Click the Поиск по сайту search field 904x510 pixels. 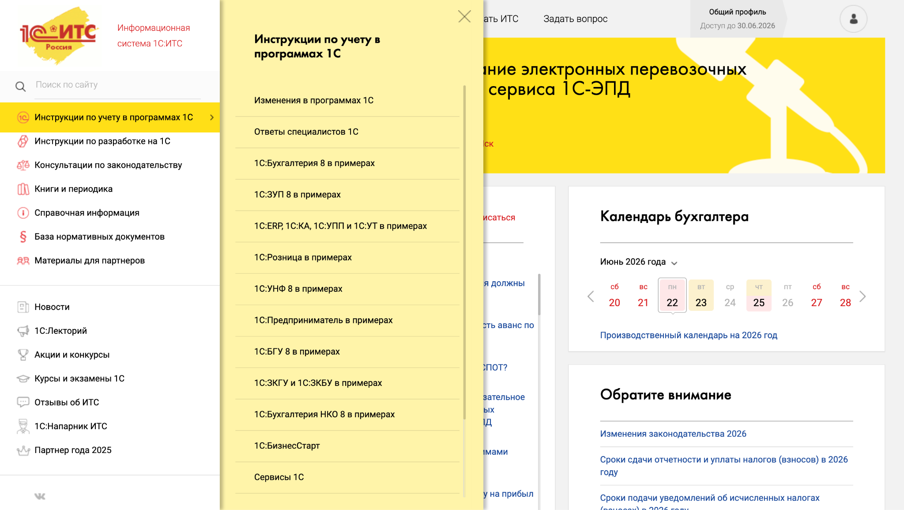117,85
